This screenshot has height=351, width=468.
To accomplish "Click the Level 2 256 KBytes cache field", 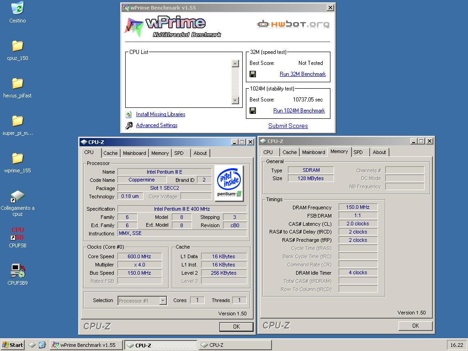I will click(x=224, y=273).
